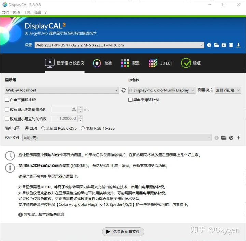Open the 工具 menu
Screen dimensions: 246x241
27,12
